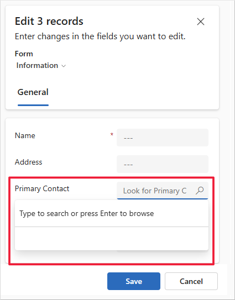Image resolution: width=235 pixels, height=300 pixels.
Task: Click the Form label above Information
Action: (x=24, y=54)
